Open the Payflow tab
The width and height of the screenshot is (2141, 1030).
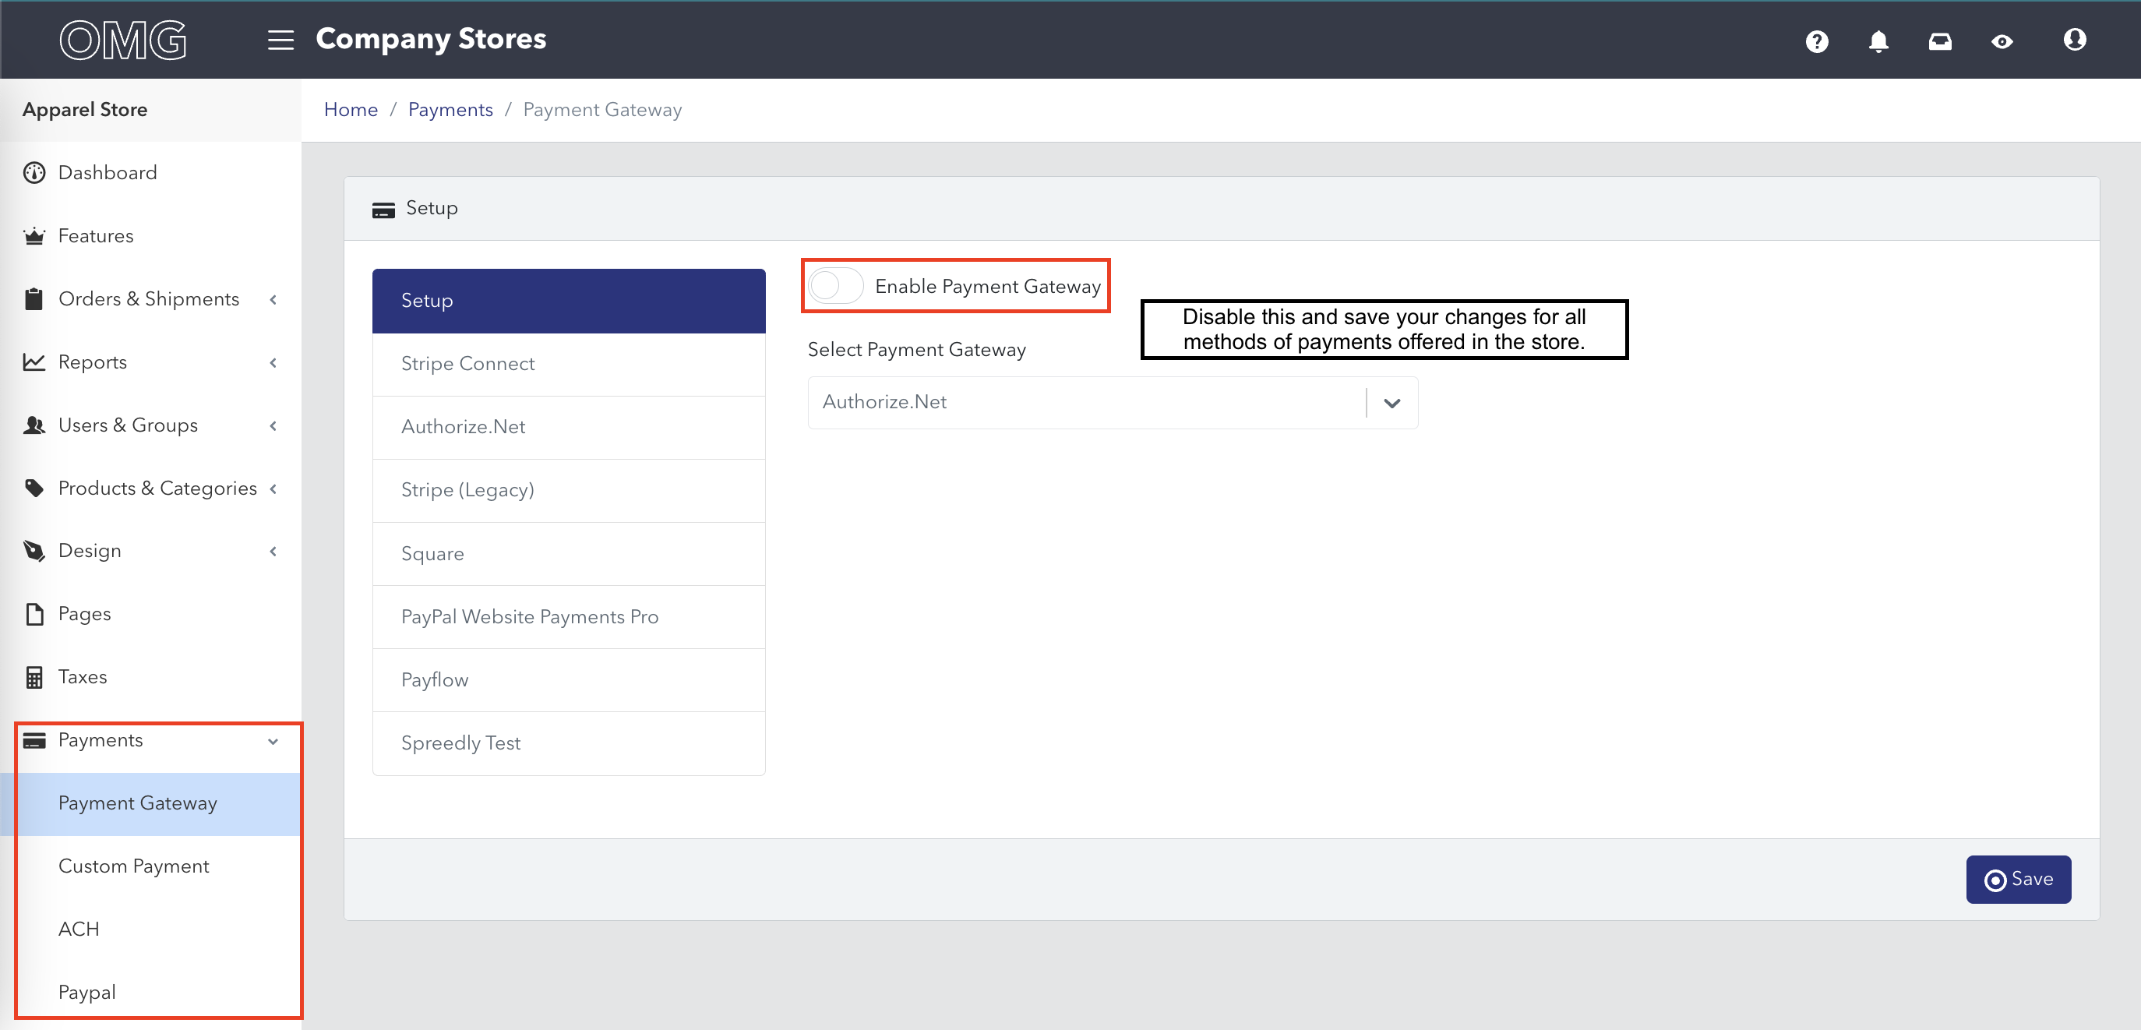click(x=569, y=680)
